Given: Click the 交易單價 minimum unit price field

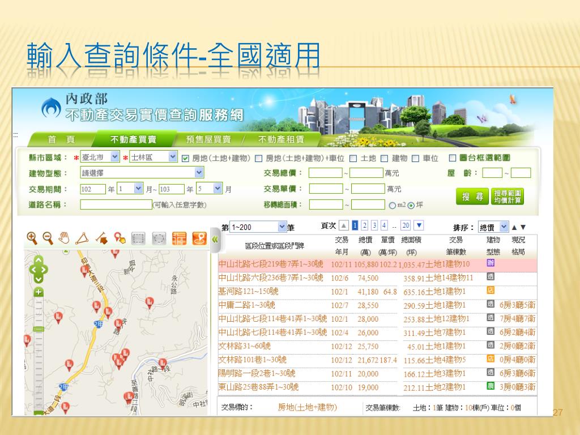Looking at the screenshot, I should click(326, 189).
